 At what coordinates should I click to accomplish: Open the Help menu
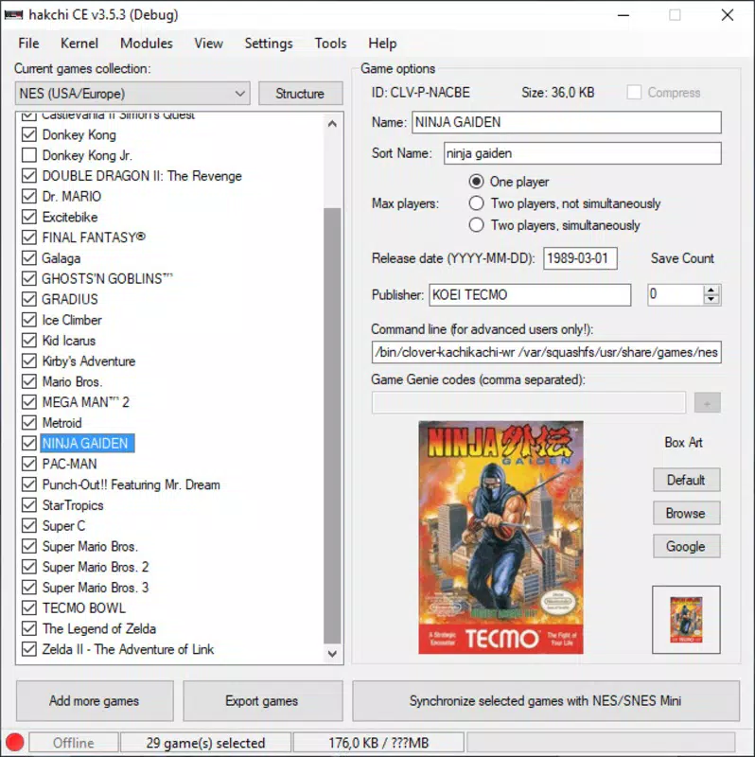coord(382,44)
